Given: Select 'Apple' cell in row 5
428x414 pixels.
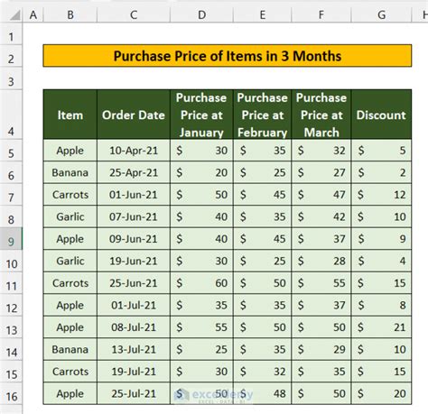Looking at the screenshot, I should pyautogui.click(x=70, y=151).
